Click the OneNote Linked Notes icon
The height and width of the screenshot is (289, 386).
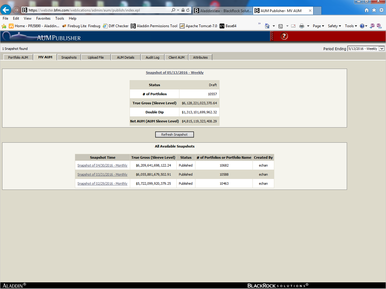[x=379, y=26]
